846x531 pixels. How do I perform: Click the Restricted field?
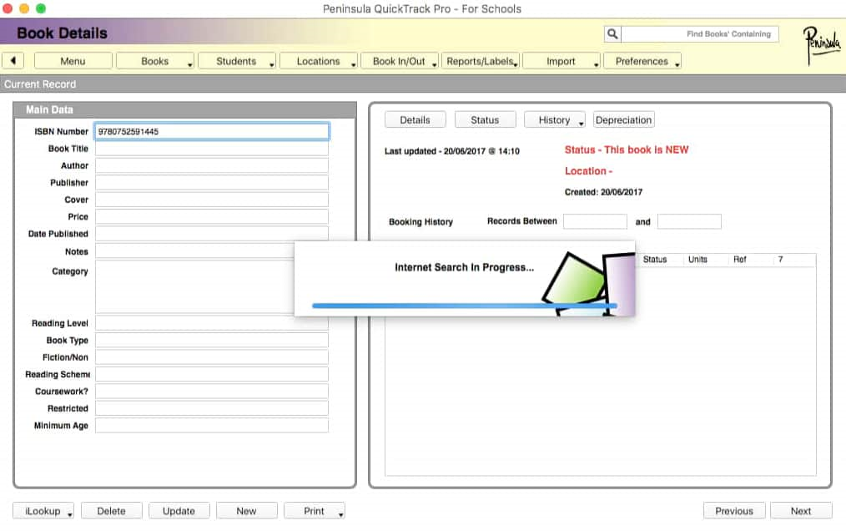click(212, 408)
